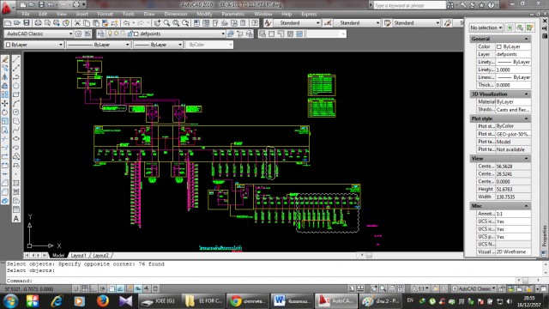
Task: Toggle Lineweight display in status bar
Action: [147, 288]
